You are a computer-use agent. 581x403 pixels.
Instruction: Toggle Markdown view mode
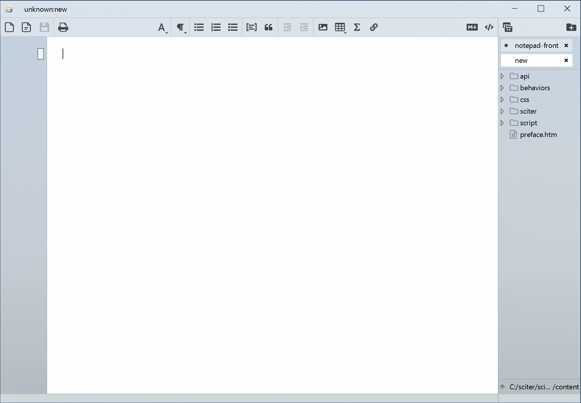click(472, 27)
